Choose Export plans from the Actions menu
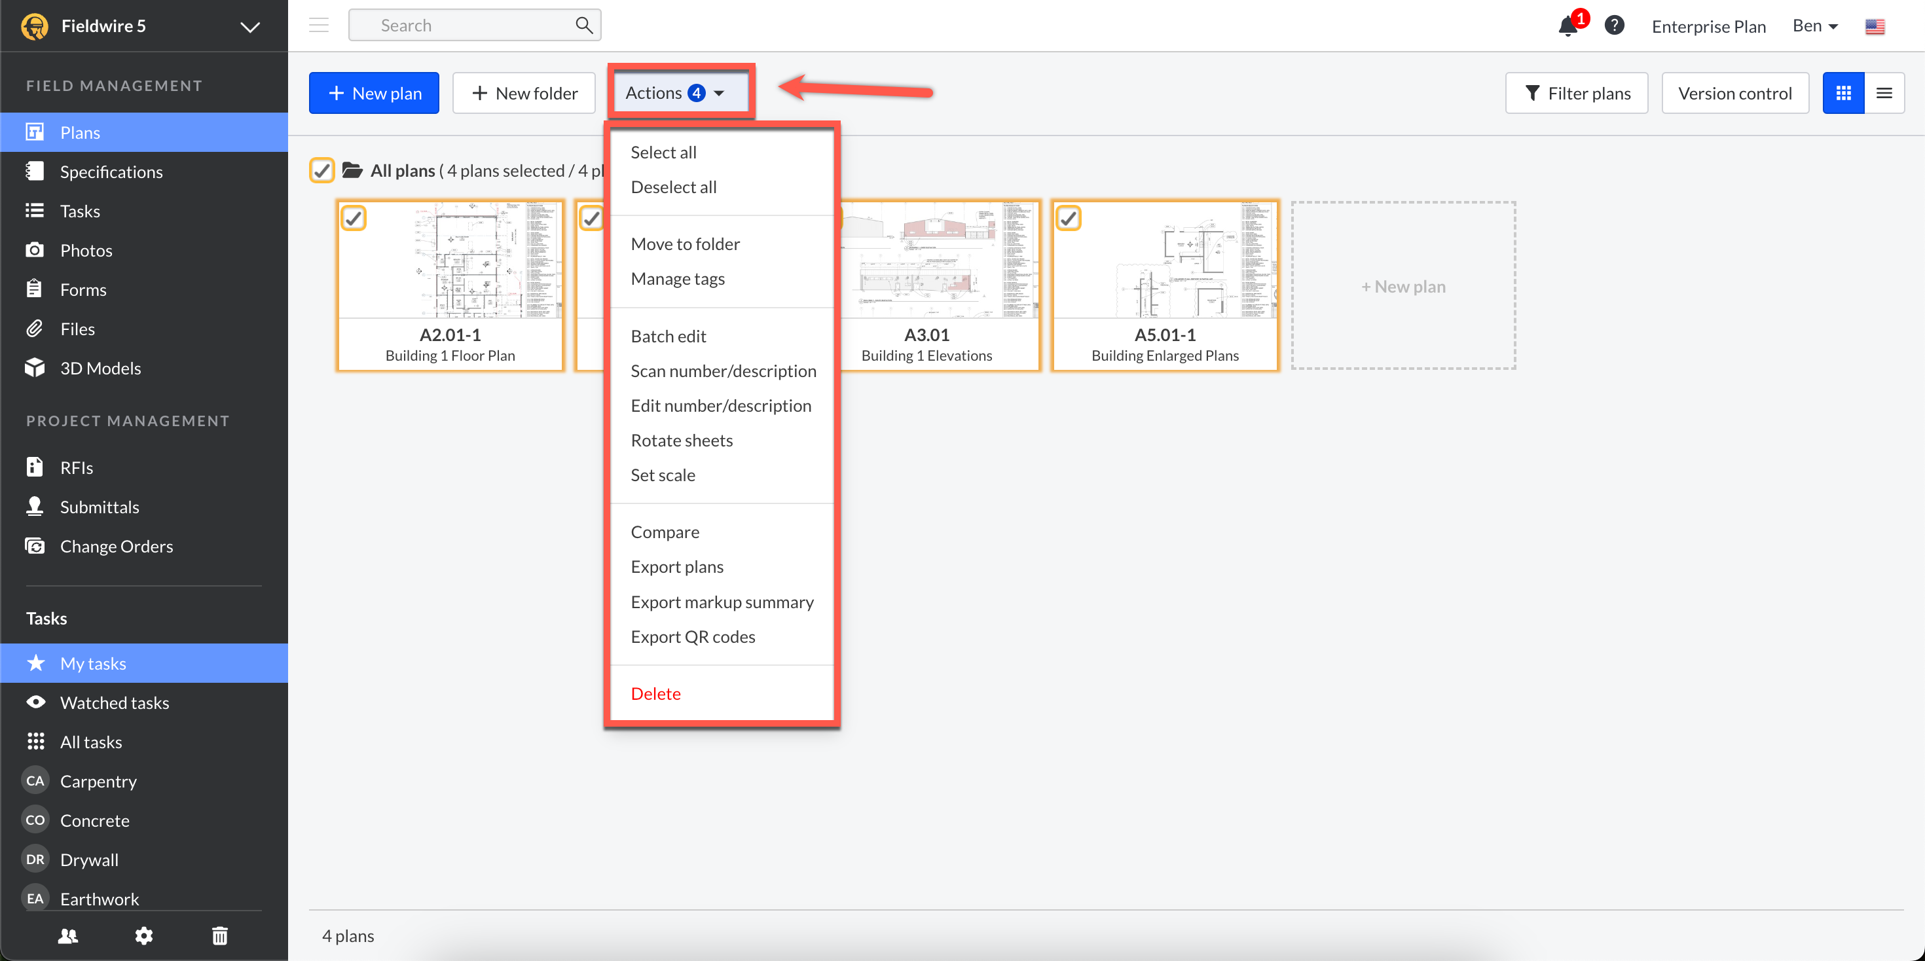Image resolution: width=1925 pixels, height=961 pixels. click(677, 566)
